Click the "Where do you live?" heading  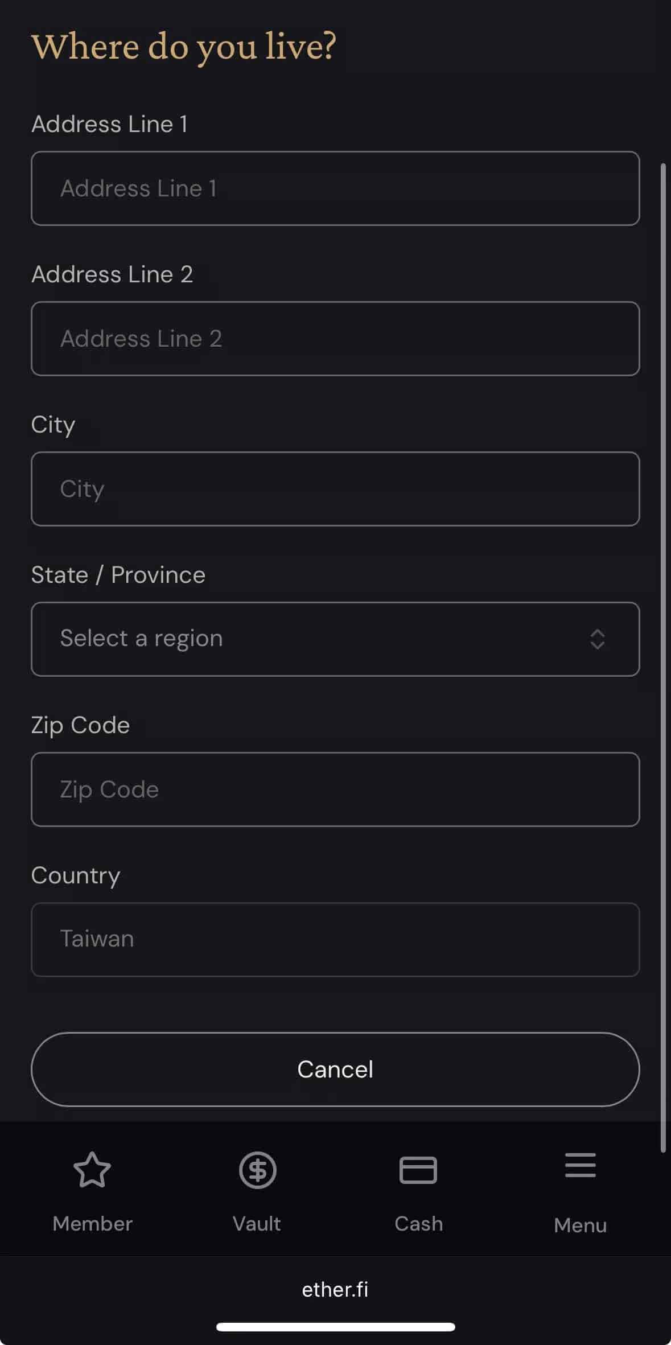coord(183,47)
